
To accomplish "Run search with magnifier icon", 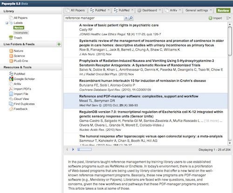I will 131,18.
